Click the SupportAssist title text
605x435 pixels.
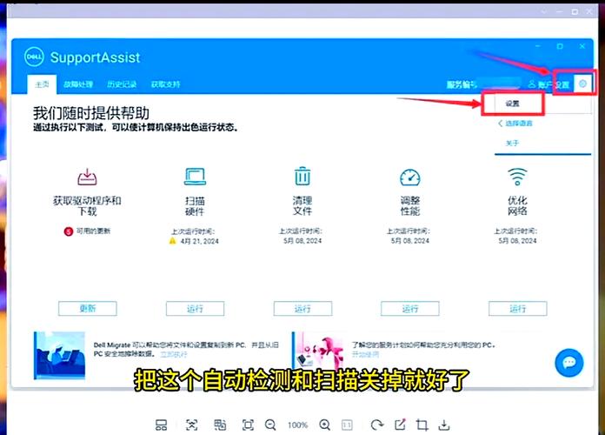click(96, 57)
